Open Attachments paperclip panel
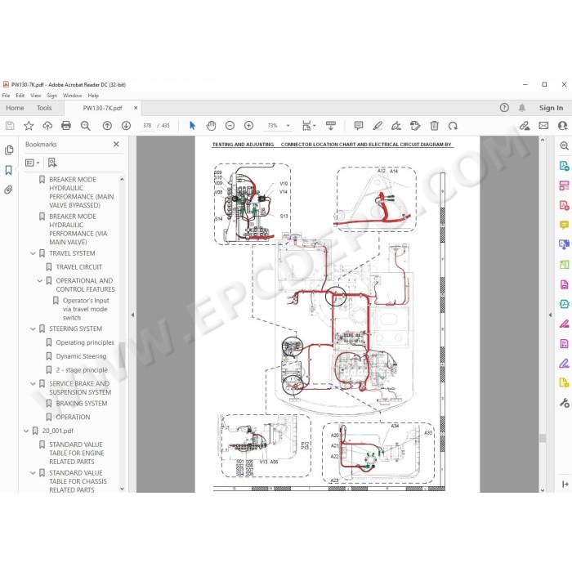This screenshot has width=572, height=572. click(x=8, y=190)
